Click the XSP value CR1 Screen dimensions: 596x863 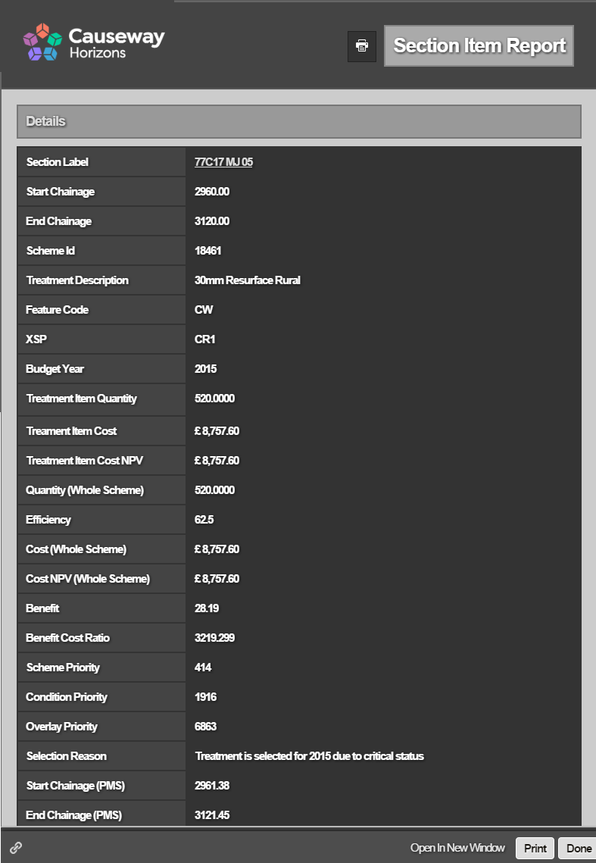(x=204, y=339)
